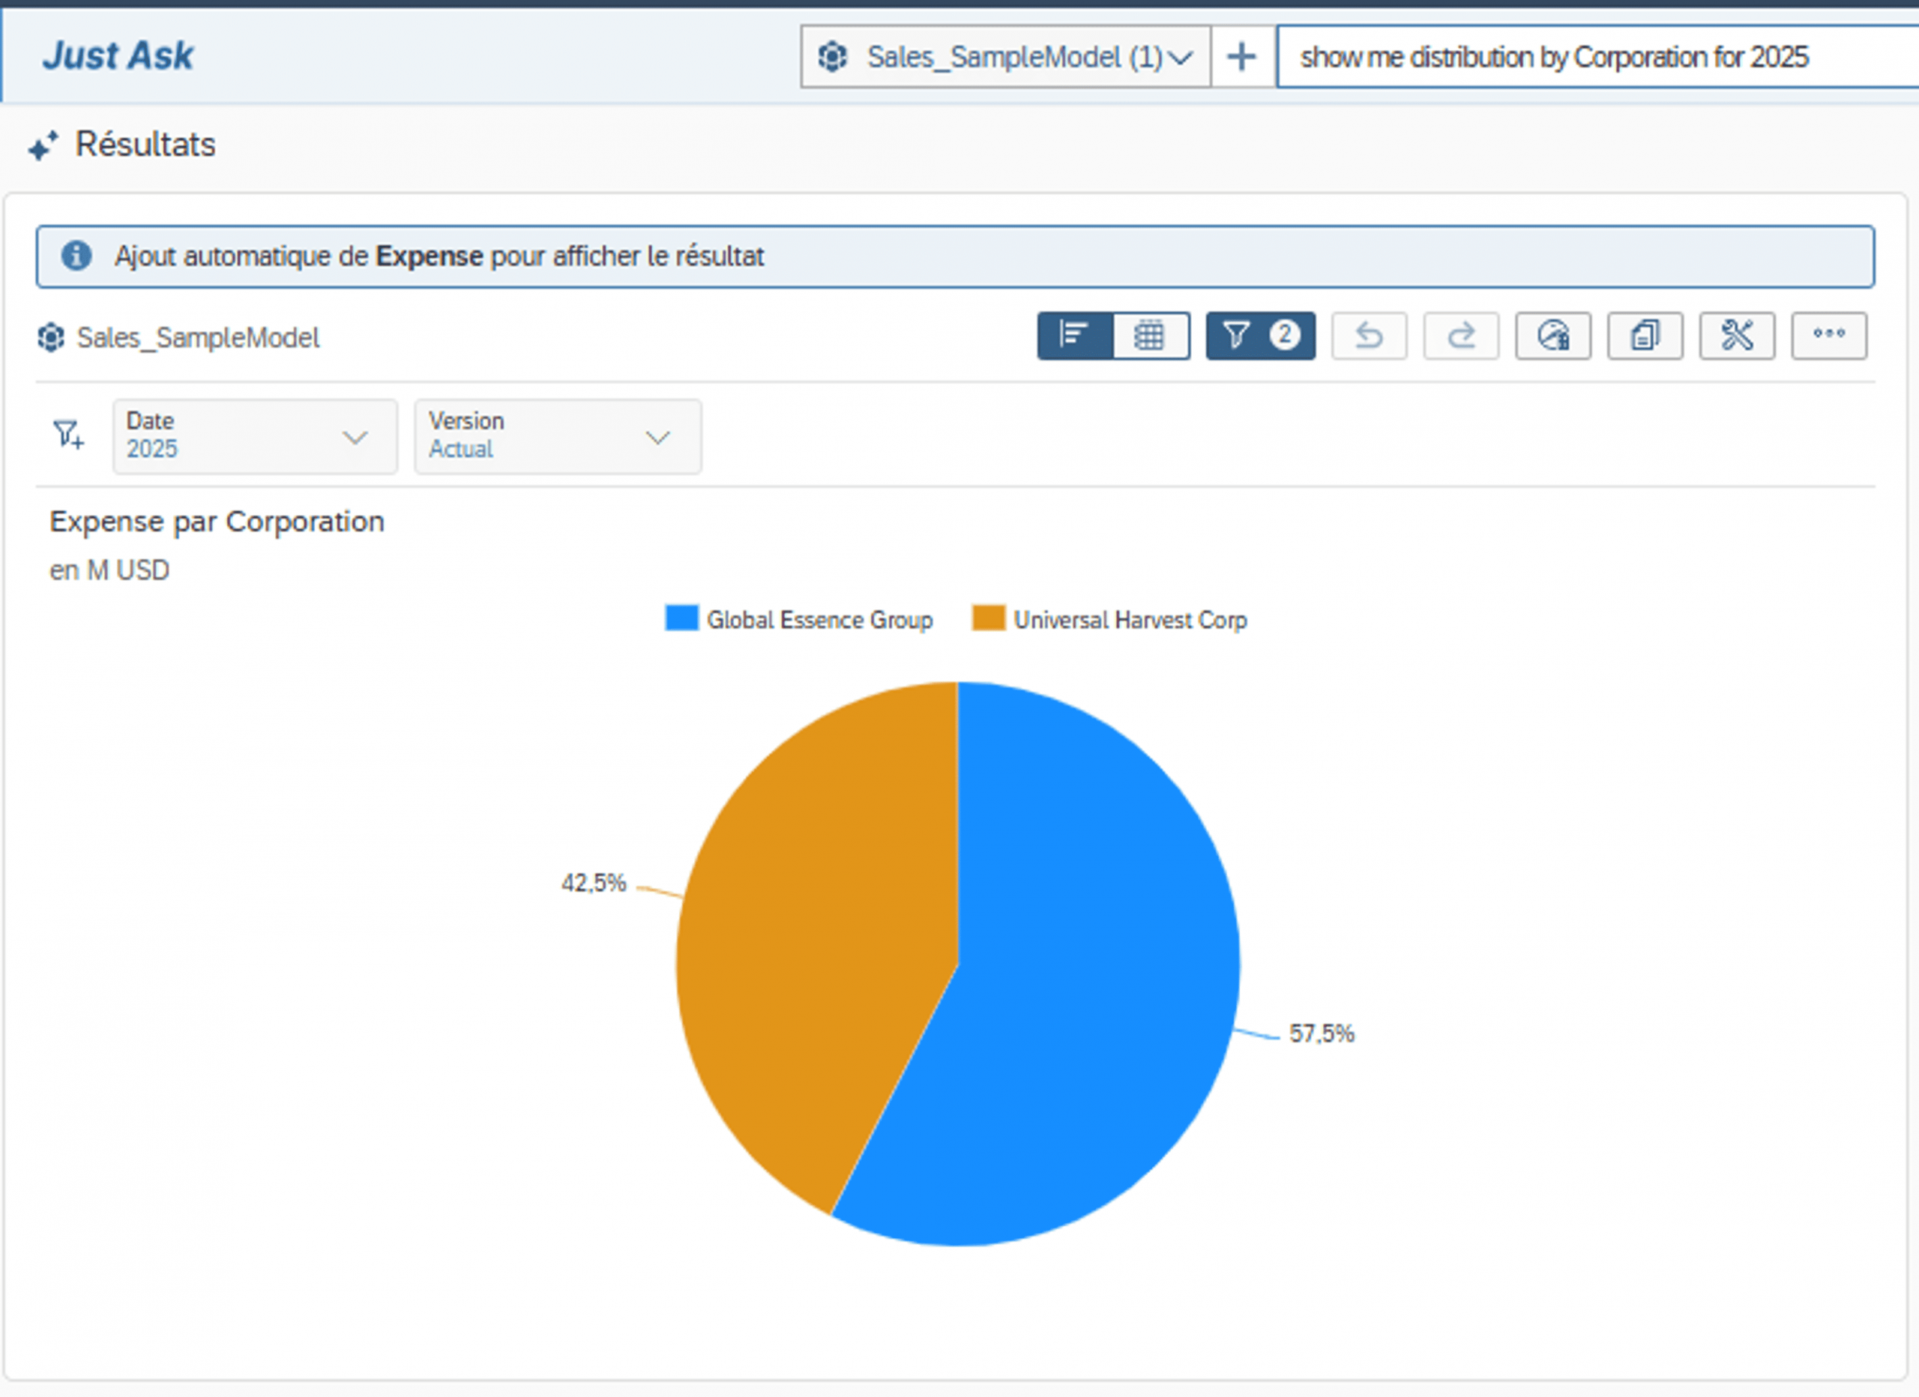Click the add filter funnel icon
The image size is (1919, 1397).
coord(68,435)
